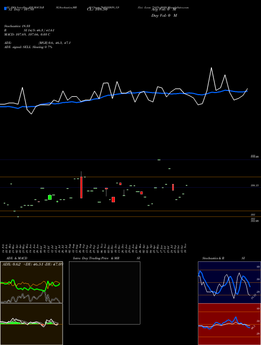Select the 'Stochastics: 18.33' reading
This screenshot has height=345, width=261.
(17, 26)
